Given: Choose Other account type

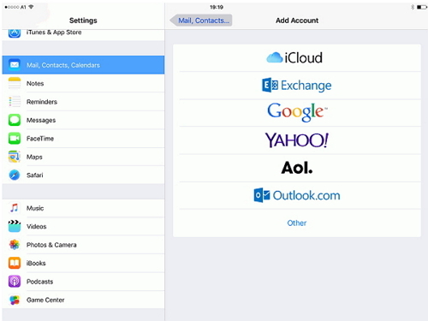Looking at the screenshot, I should pos(297,223).
